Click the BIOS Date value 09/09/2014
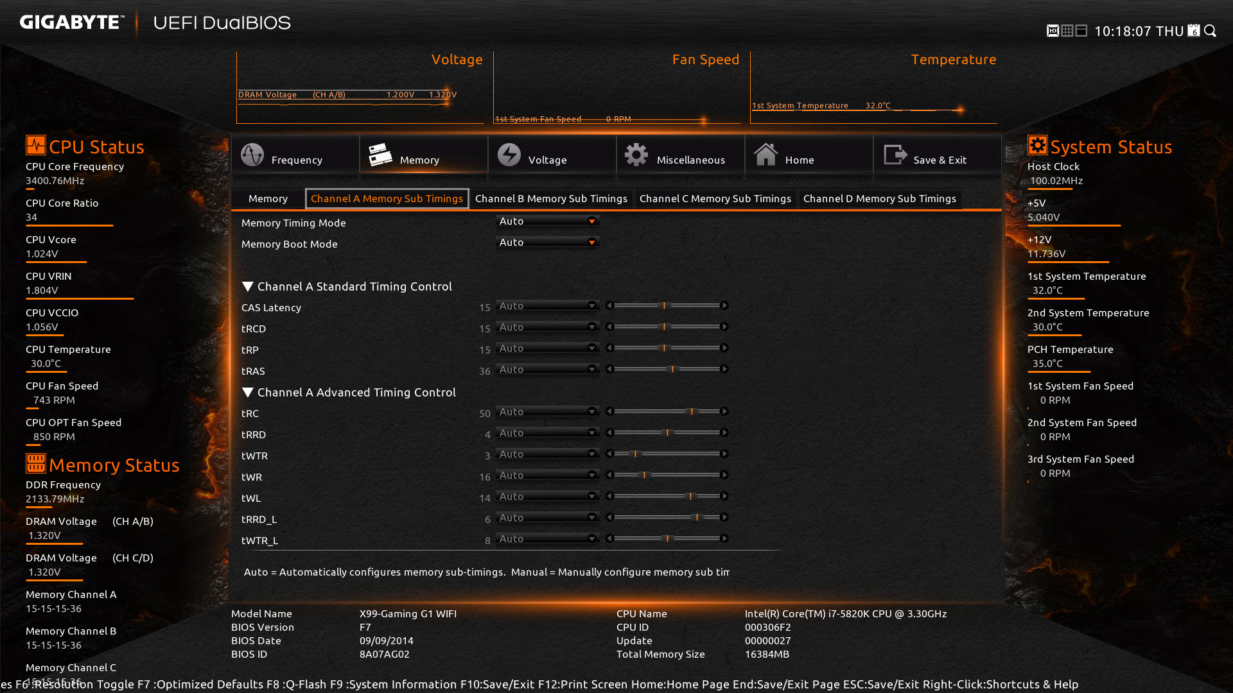This screenshot has width=1233, height=693. pyautogui.click(x=387, y=641)
